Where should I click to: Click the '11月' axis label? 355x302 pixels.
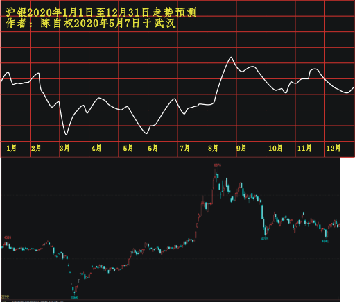click(304, 149)
